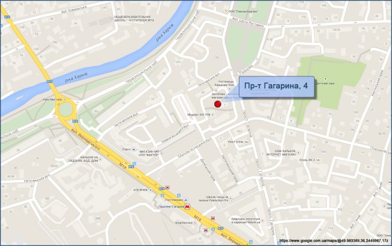392x246 pixels.
Task: Click the school №13 point marker
Action: pos(112,18)
